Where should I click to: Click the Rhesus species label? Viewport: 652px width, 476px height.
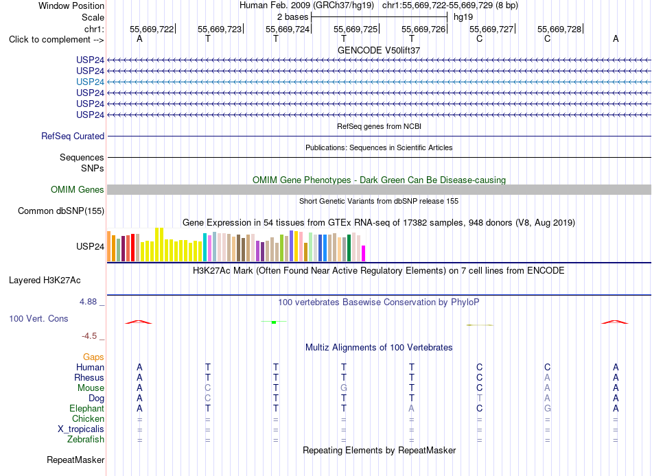click(x=89, y=377)
